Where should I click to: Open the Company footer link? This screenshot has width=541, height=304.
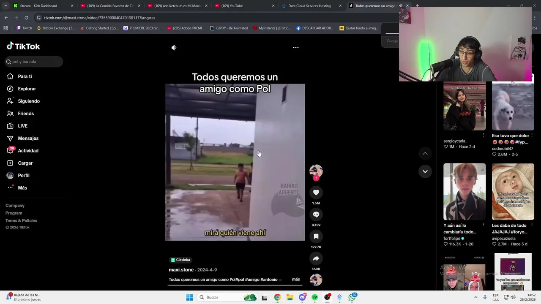15,206
